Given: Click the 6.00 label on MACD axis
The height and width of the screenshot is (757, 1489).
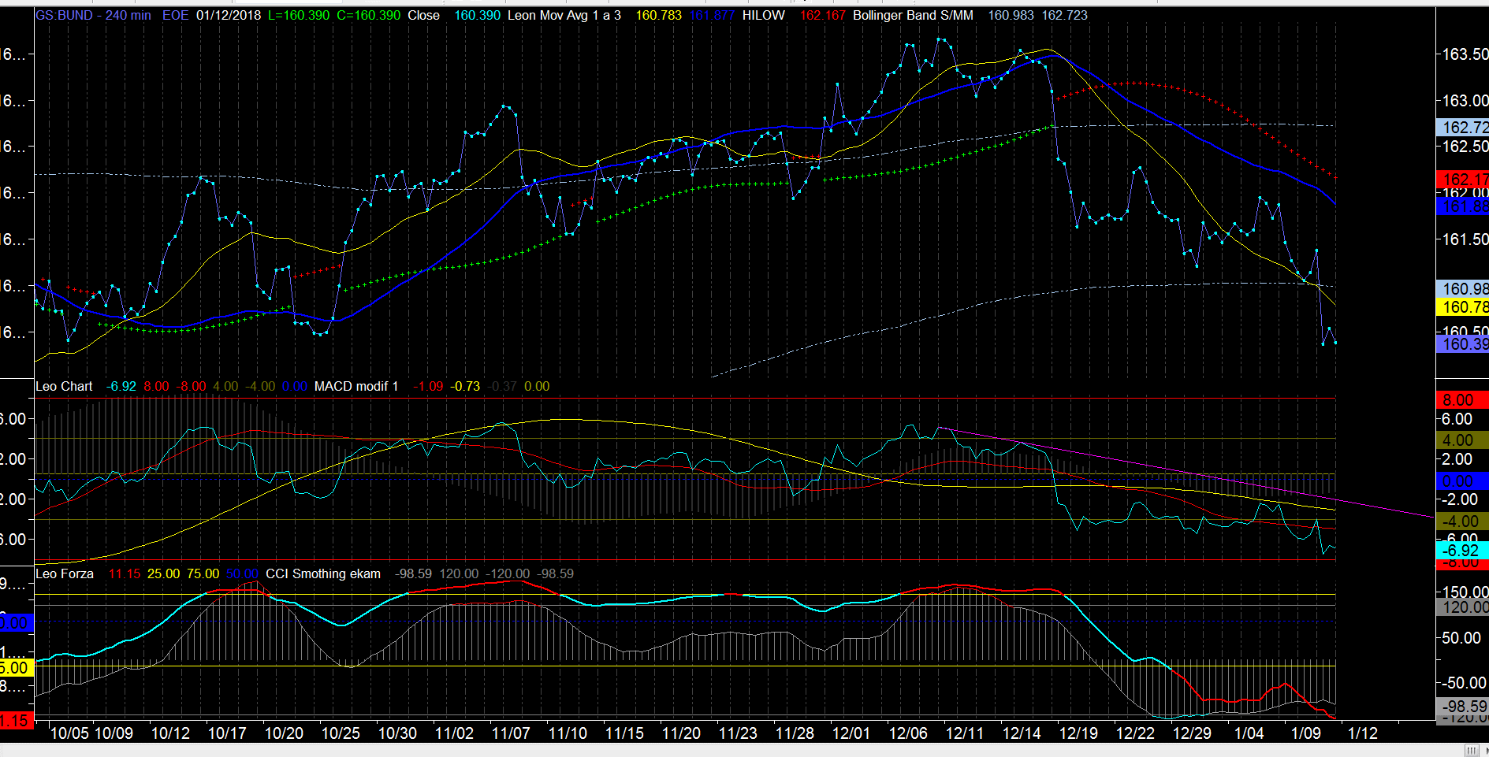Looking at the screenshot, I should tap(1457, 419).
